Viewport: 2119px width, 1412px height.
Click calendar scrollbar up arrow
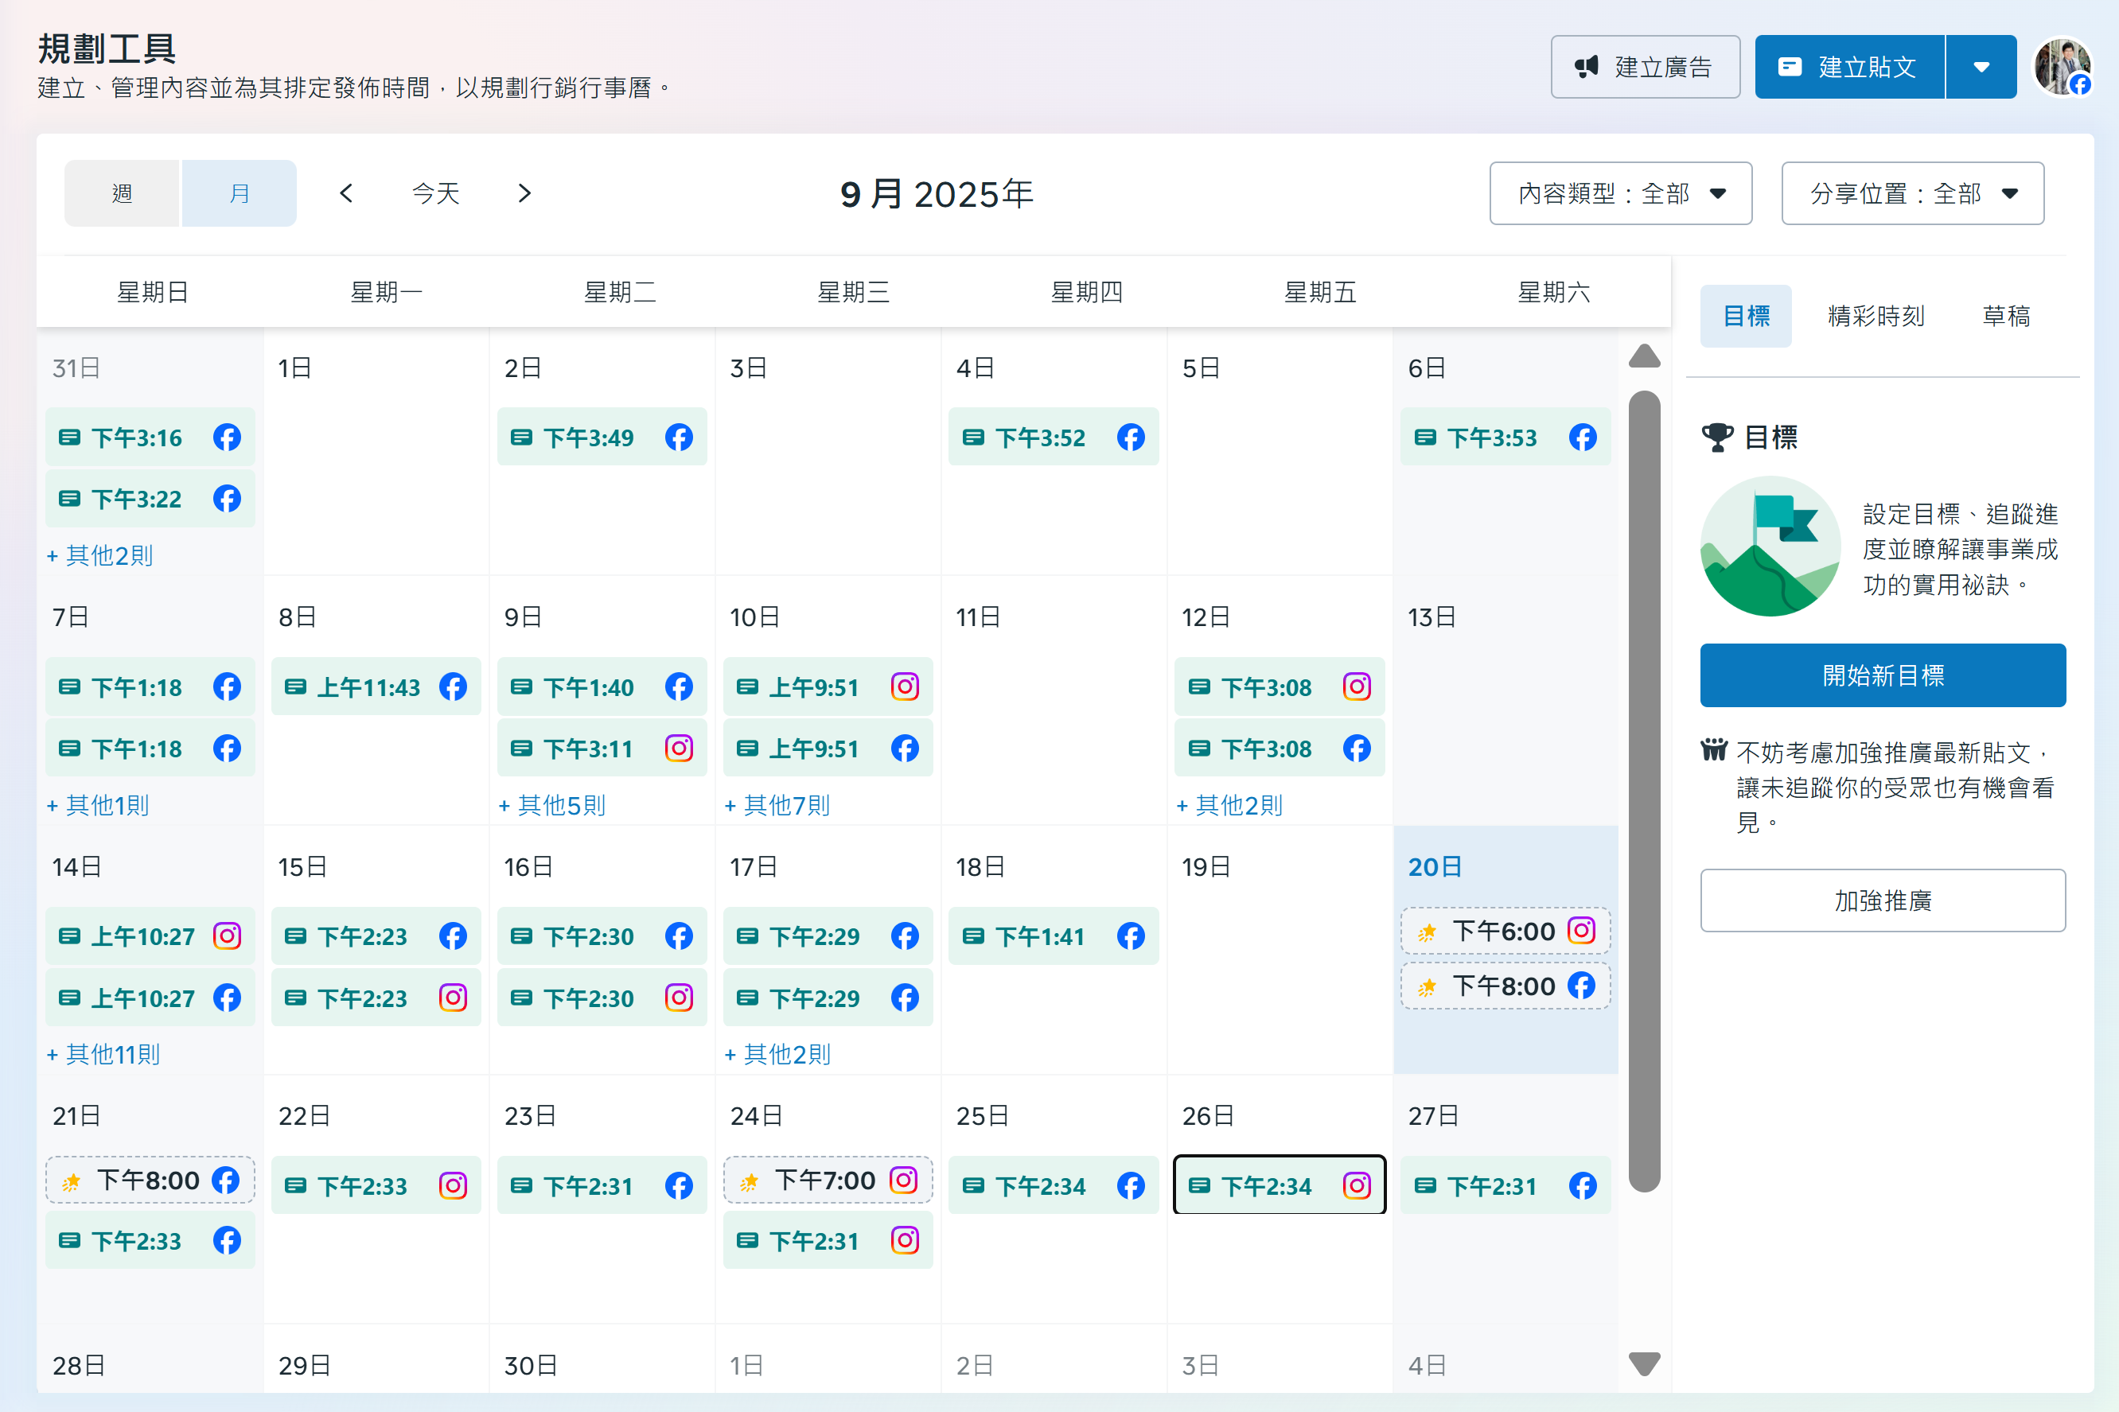click(1645, 356)
